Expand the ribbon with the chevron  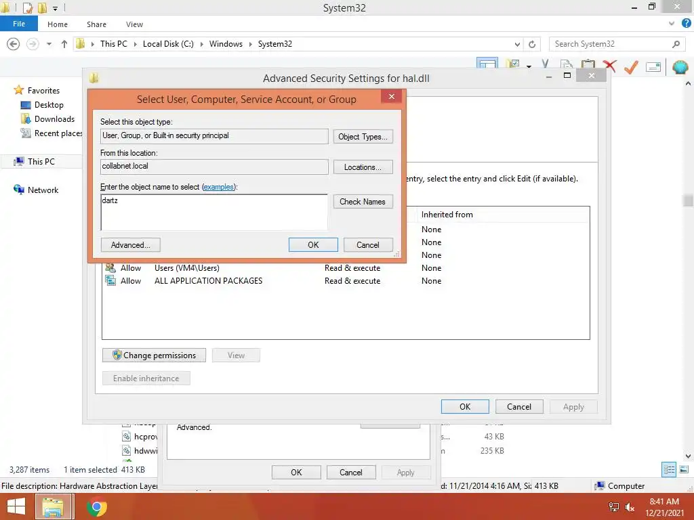click(x=672, y=24)
